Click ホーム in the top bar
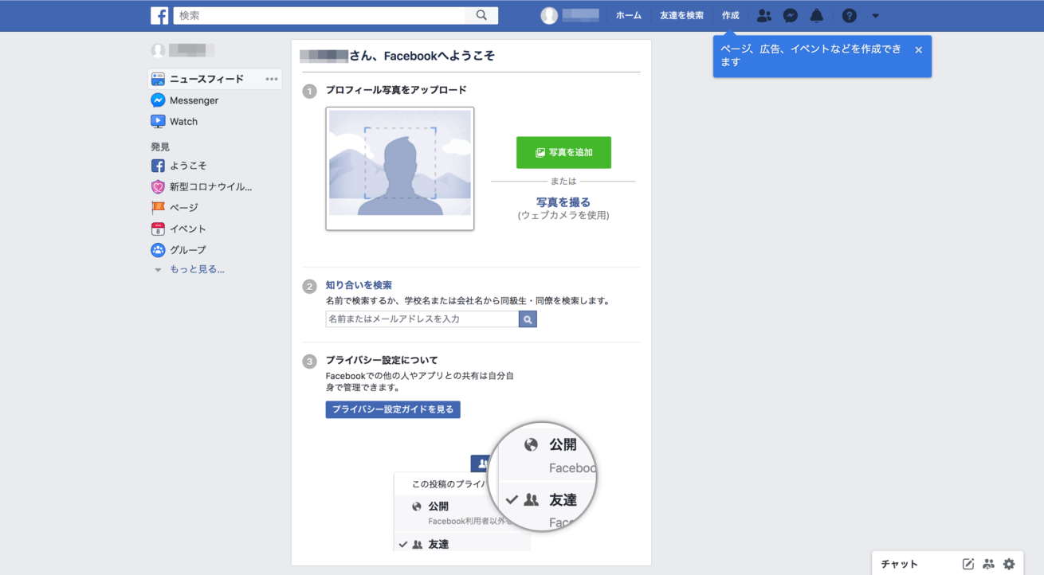The image size is (1044, 575). (628, 15)
